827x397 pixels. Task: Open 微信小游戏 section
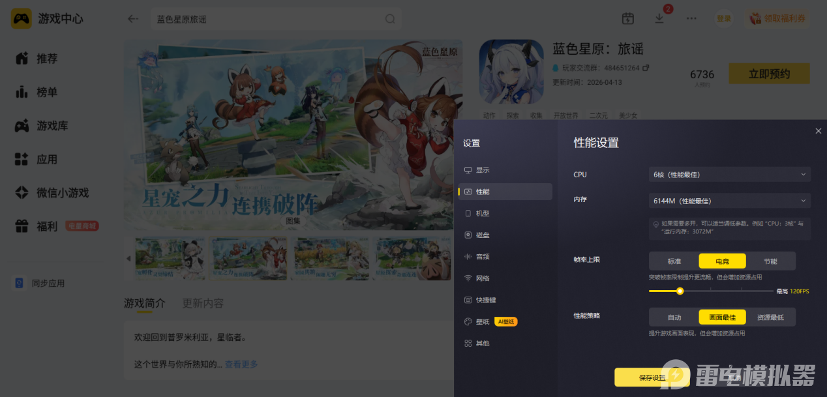click(x=52, y=193)
